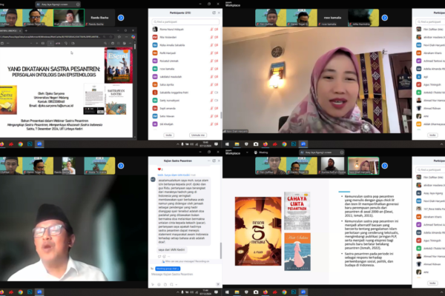Click the Kajian Sastra Pesantren chat scrollbar
445x296 pixels.
[x=221, y=251]
